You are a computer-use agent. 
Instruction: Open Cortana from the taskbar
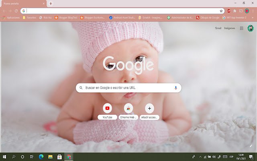(x=22, y=157)
